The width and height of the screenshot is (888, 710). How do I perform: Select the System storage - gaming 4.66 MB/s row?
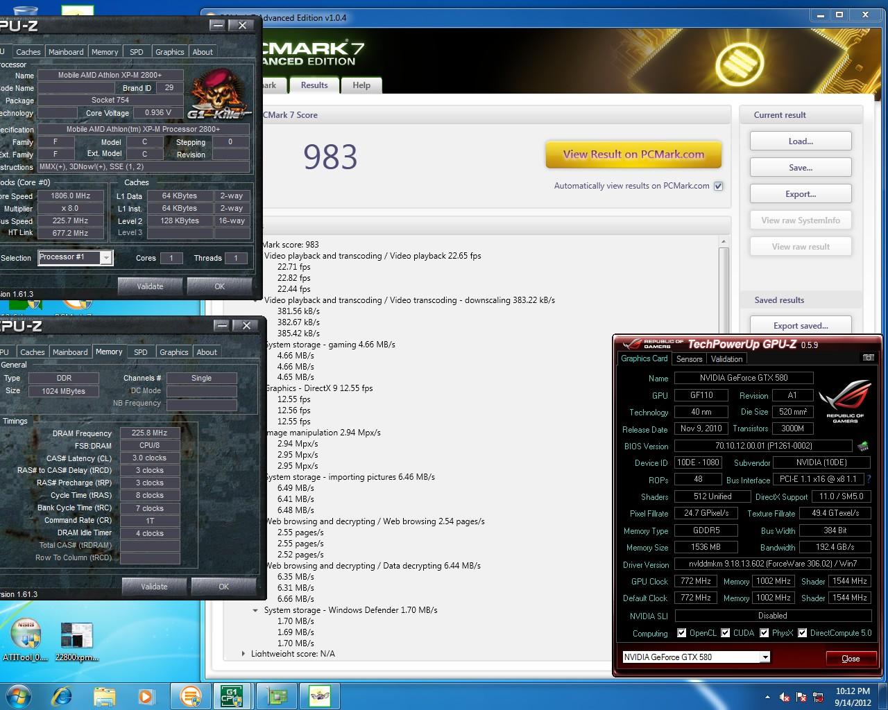(x=330, y=345)
